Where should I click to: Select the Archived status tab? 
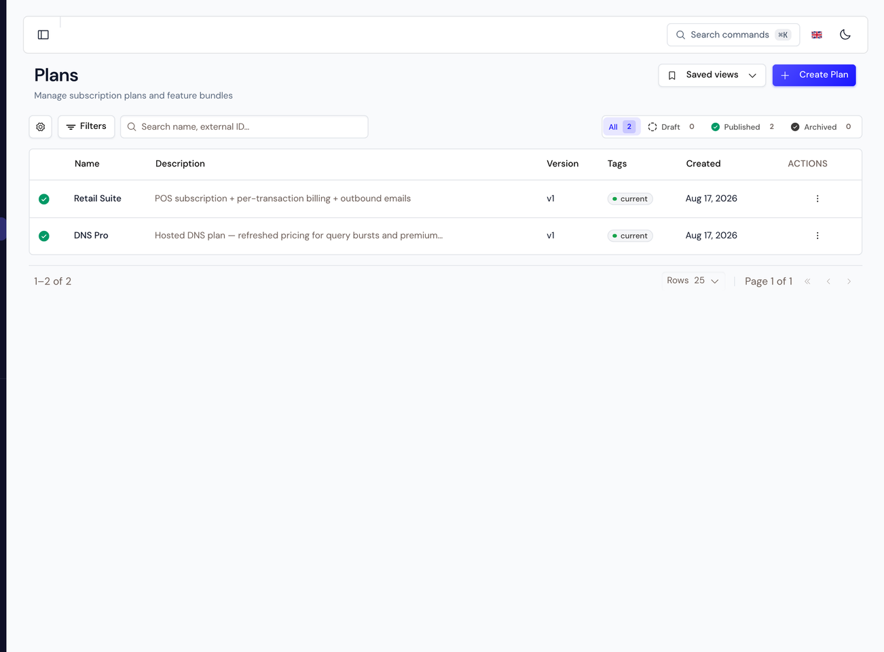[x=821, y=127]
